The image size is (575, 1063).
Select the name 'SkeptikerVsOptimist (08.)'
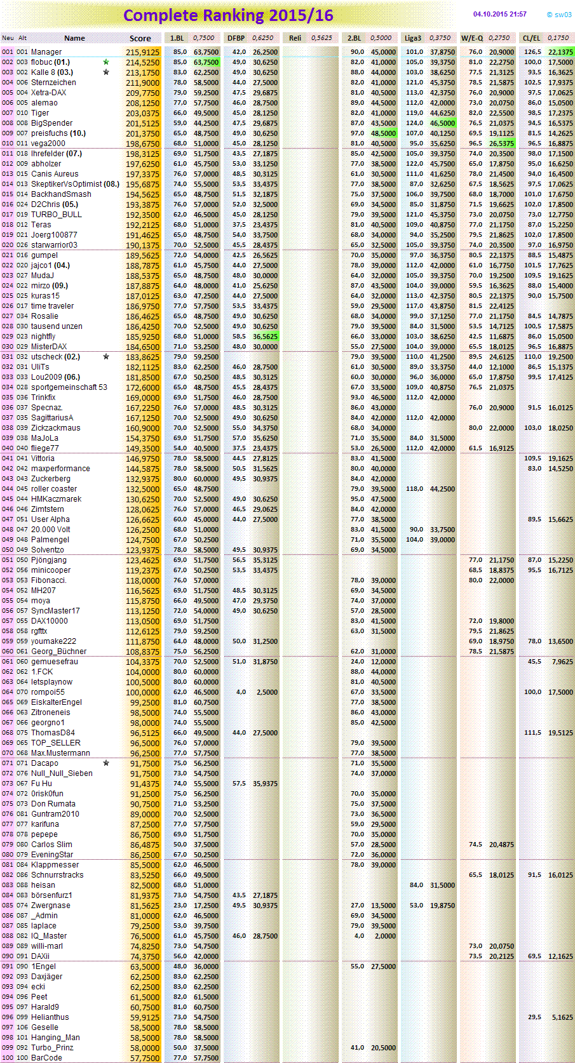(x=75, y=184)
